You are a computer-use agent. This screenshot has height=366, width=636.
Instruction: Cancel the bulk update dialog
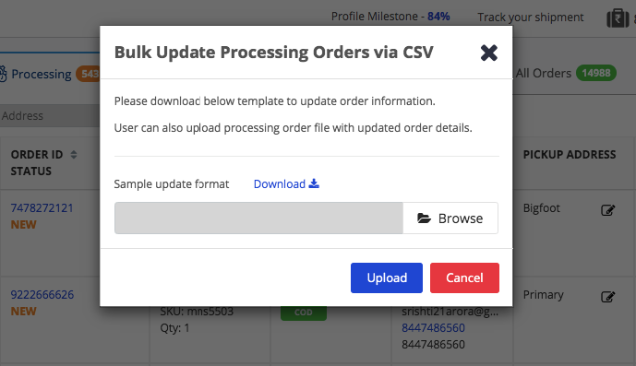click(464, 278)
